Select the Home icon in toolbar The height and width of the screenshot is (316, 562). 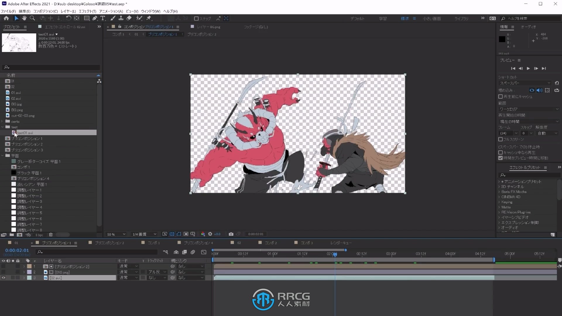[6, 18]
